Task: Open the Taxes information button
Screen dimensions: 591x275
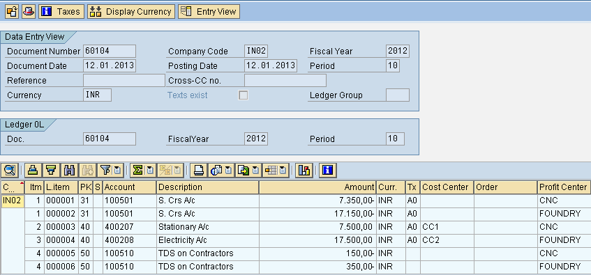Action: [61, 11]
